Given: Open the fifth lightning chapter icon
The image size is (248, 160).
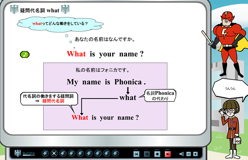Looking at the screenshot, I should click(x=89, y=153).
